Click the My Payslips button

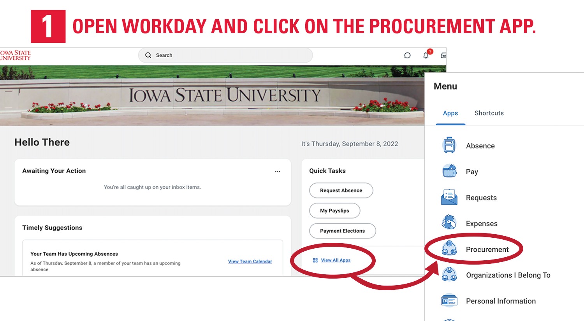(334, 210)
